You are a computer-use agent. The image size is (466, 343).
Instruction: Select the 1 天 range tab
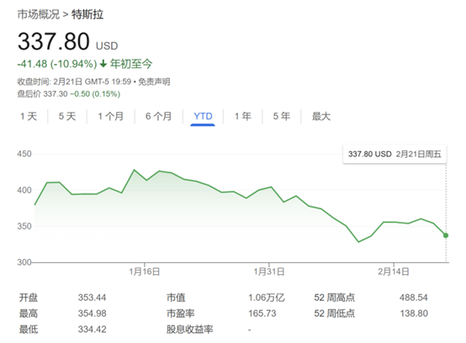pyautogui.click(x=29, y=116)
